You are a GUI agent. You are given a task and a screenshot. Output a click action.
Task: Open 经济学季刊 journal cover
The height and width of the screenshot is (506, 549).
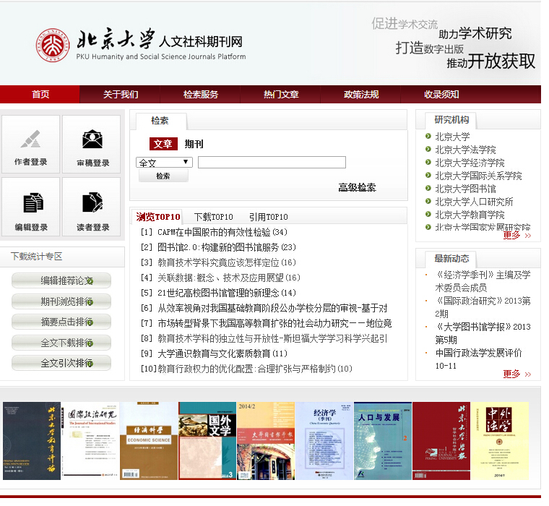pos(324,441)
